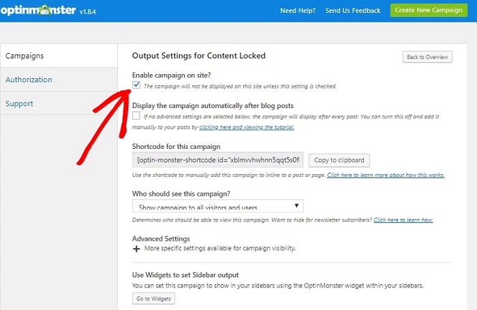Click the v1.8.4 version label
Image resolution: width=477 pixels, height=310 pixels.
88,12
